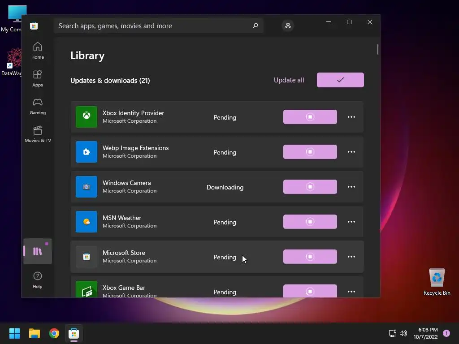Viewport: 459px width, 344px height.
Task: Open Movies & TV section
Action: coord(38,134)
